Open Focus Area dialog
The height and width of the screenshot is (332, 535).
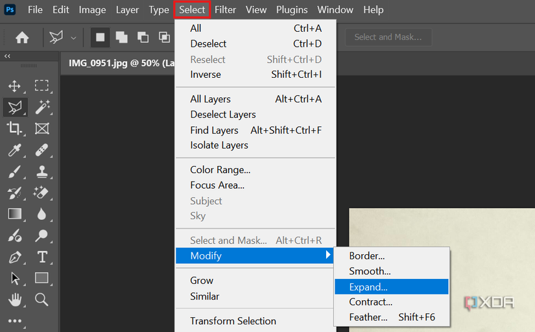pyautogui.click(x=256, y=185)
